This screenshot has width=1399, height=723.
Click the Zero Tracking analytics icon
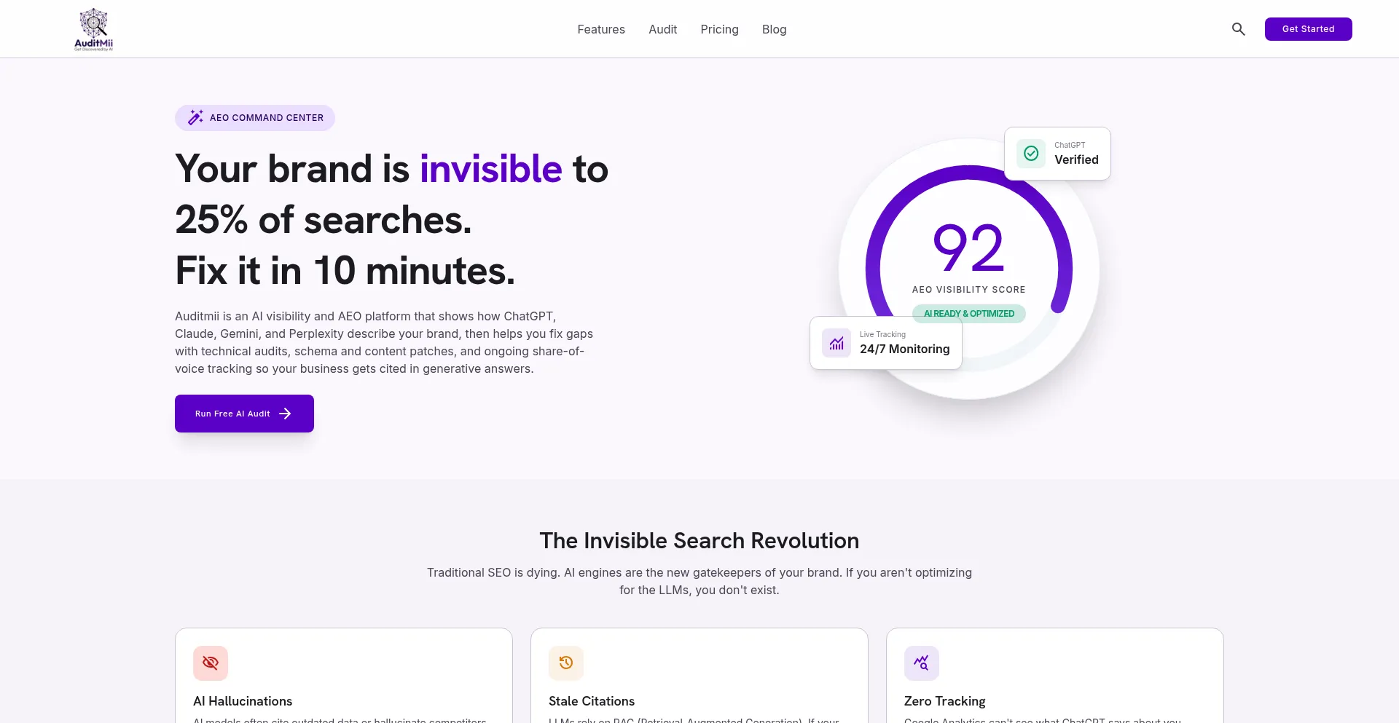922,663
